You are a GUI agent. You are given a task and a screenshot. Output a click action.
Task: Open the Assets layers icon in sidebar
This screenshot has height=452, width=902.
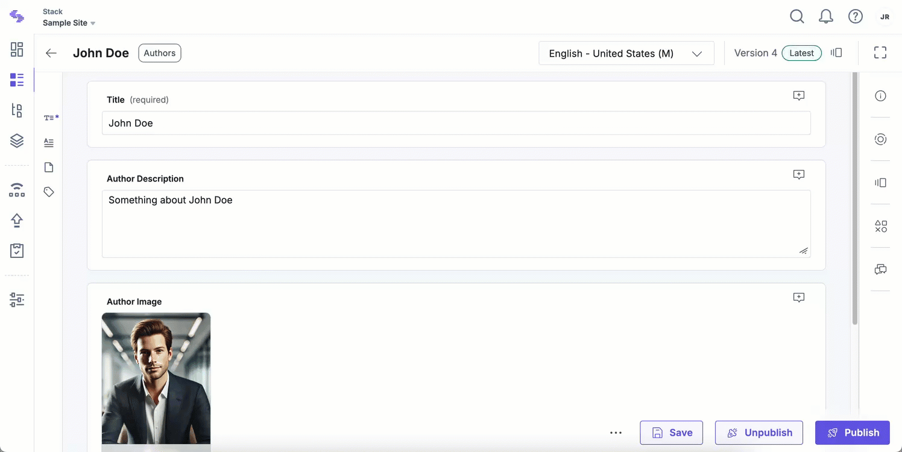[17, 140]
